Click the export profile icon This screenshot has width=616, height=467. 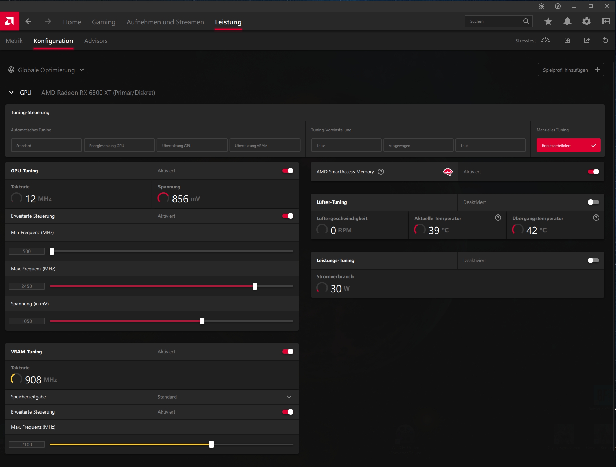pos(587,40)
